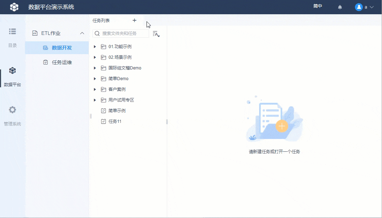Image resolution: width=382 pixels, height=218 pixels.
Task: Open the 任务运维 menu item
Action: pyautogui.click(x=57, y=62)
